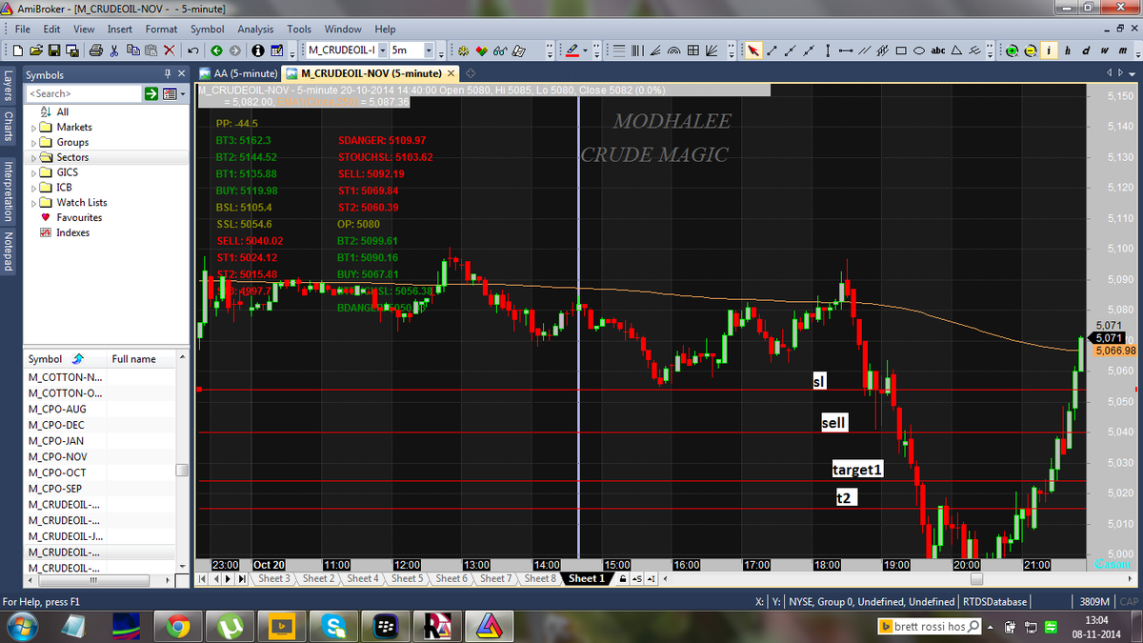Click the Symbols search input field
Viewport: 1143px width, 643px height.
[x=84, y=93]
